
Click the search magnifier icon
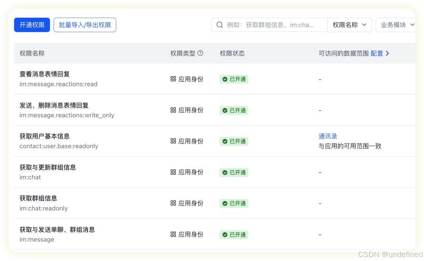point(220,24)
